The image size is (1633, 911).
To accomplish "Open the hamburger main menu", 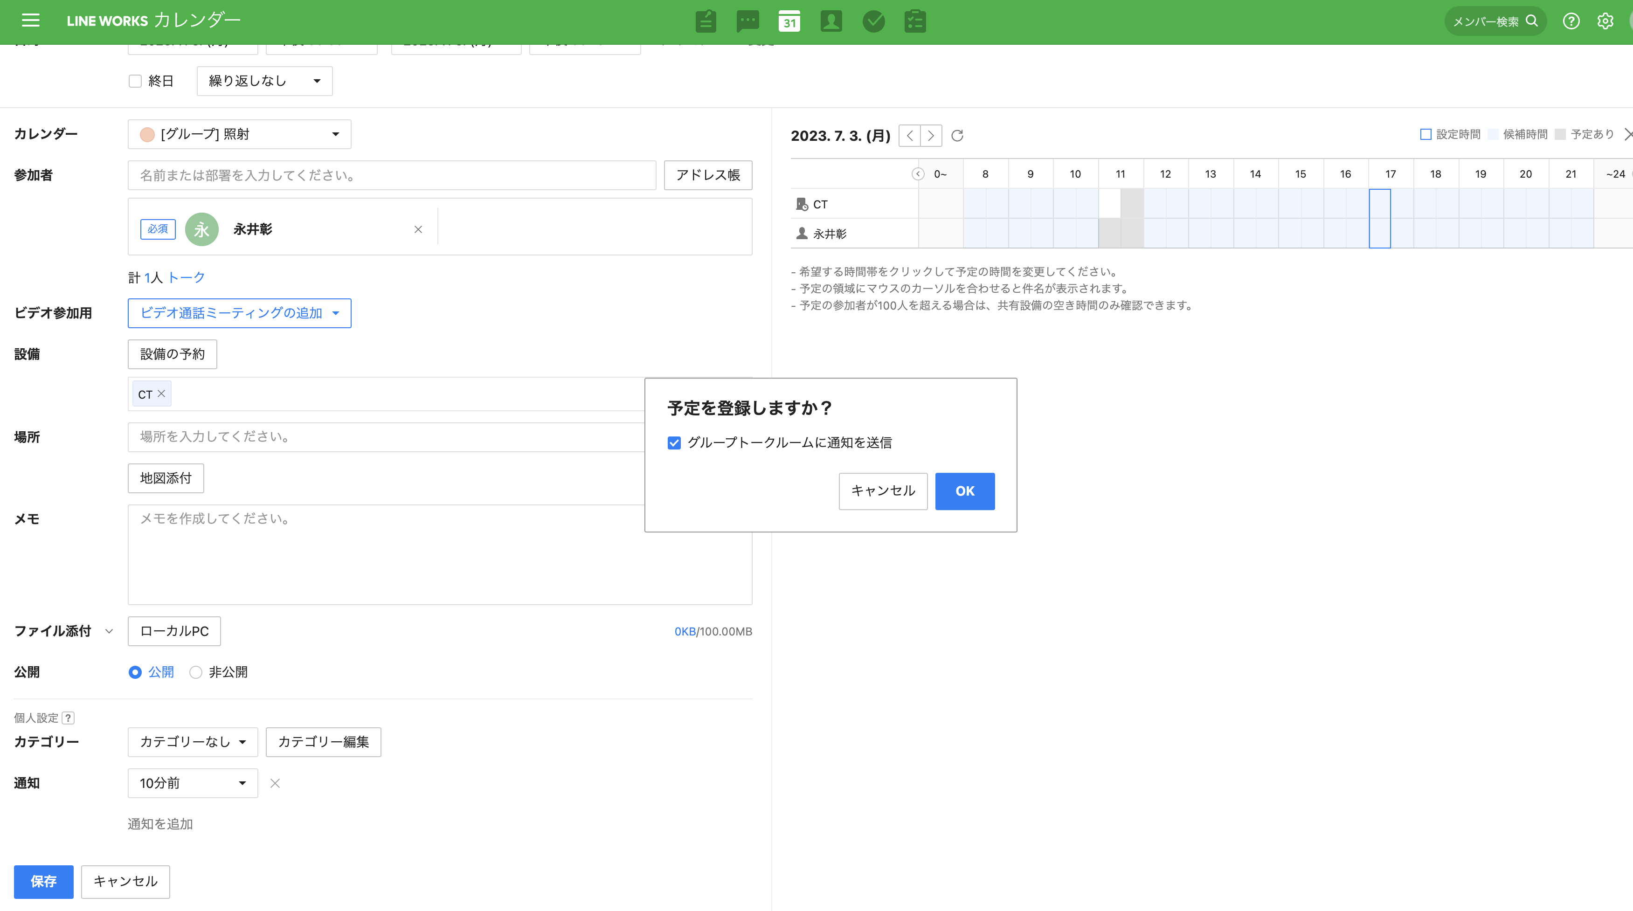I will 30,21.
